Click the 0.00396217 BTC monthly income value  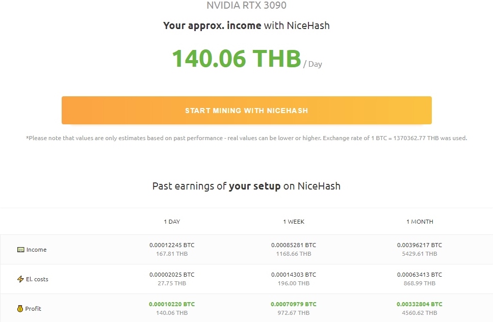coord(420,245)
